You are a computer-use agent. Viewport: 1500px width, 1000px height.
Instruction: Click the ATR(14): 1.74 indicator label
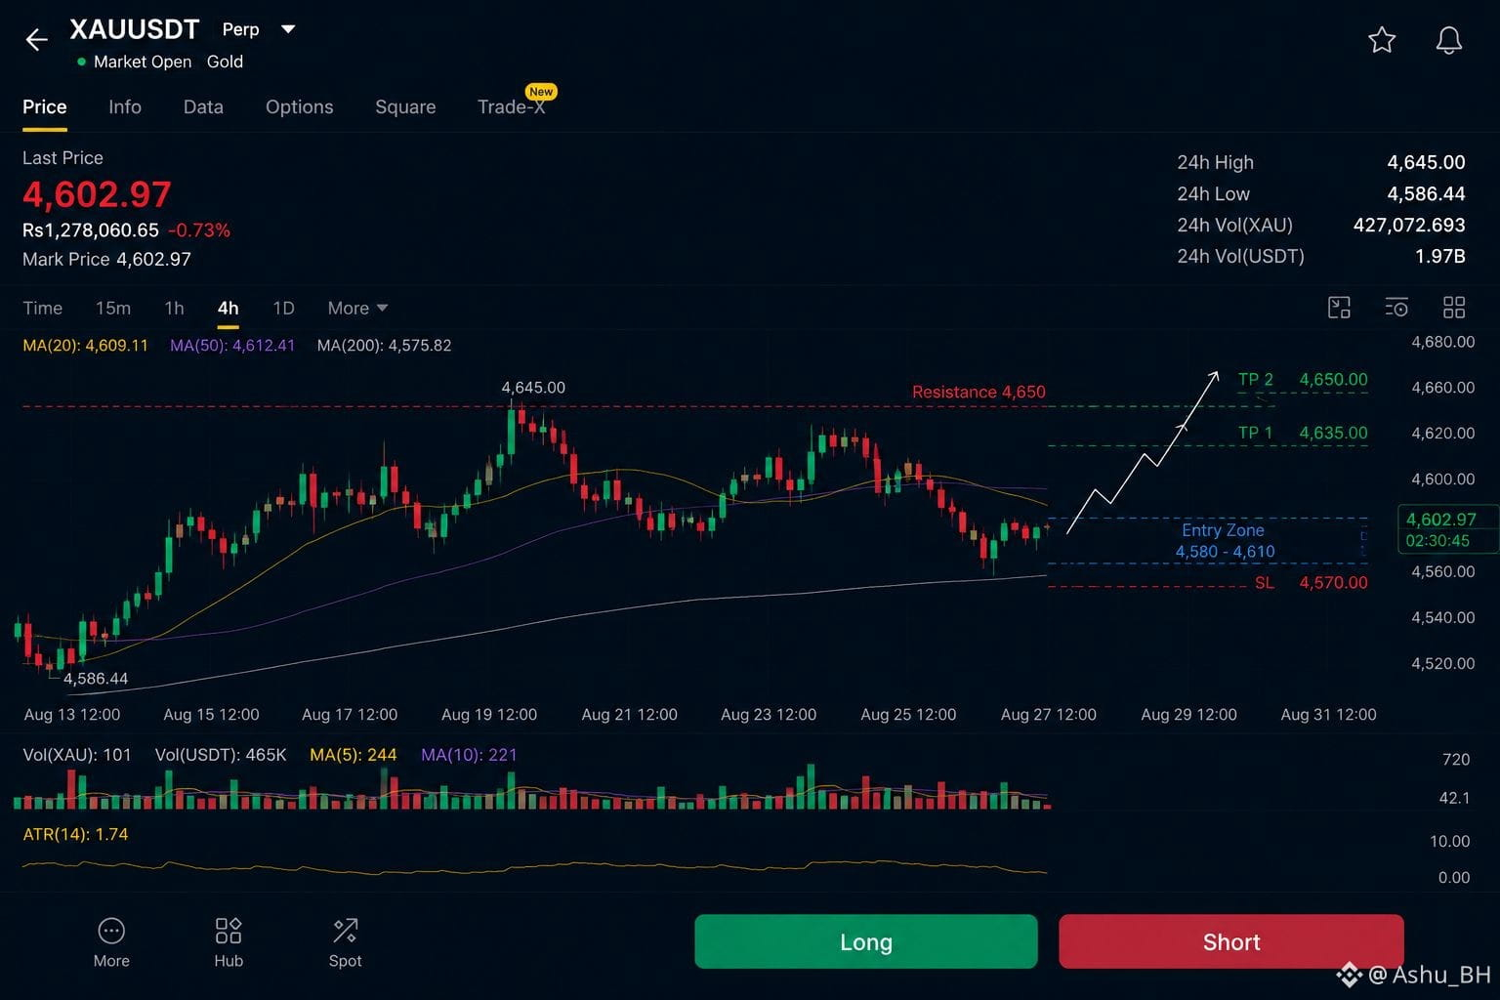coord(75,835)
